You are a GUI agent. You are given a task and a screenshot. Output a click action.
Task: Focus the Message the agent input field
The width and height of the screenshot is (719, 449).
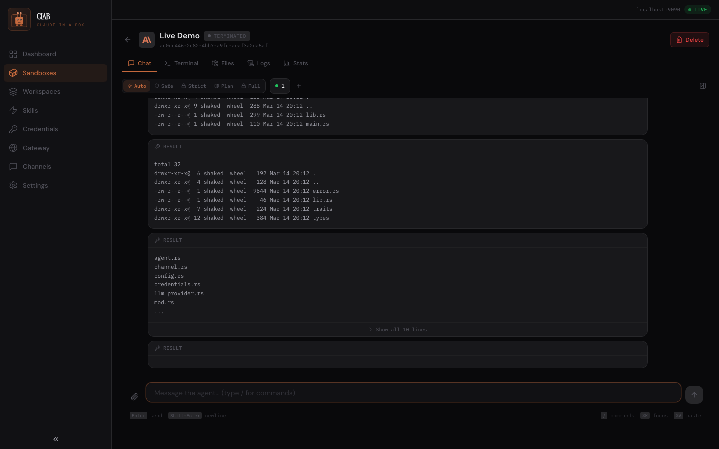click(413, 393)
